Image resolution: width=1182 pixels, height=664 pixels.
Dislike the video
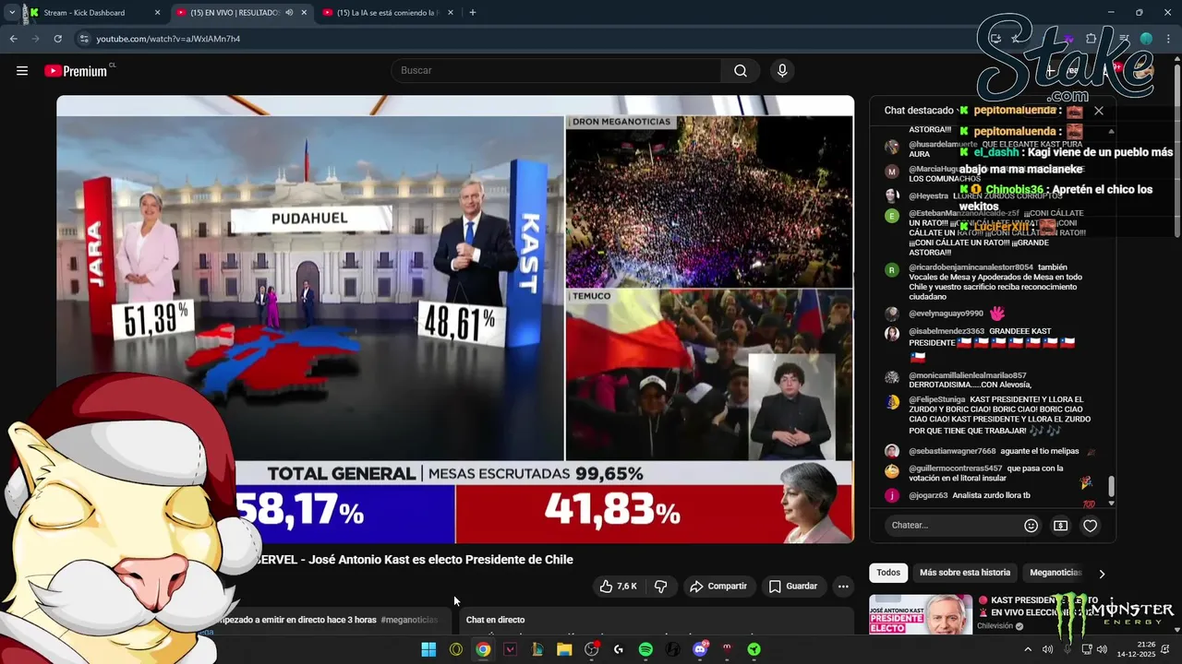[x=661, y=587]
